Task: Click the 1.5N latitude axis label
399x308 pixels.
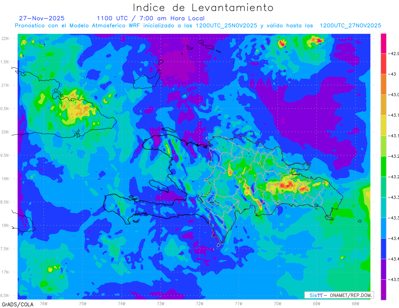Action: (5, 62)
